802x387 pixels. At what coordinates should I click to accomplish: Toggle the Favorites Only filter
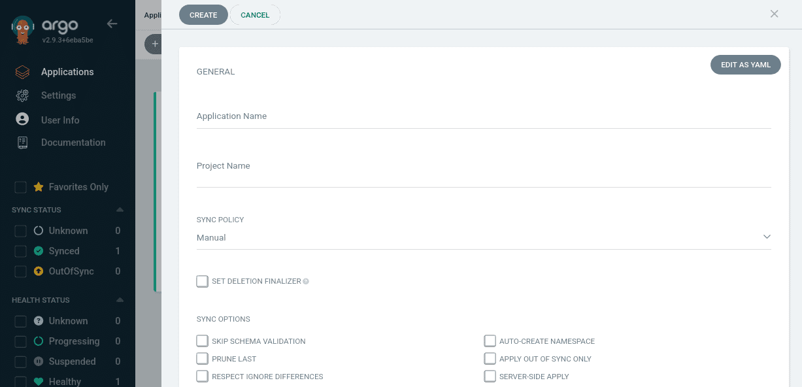coord(20,187)
